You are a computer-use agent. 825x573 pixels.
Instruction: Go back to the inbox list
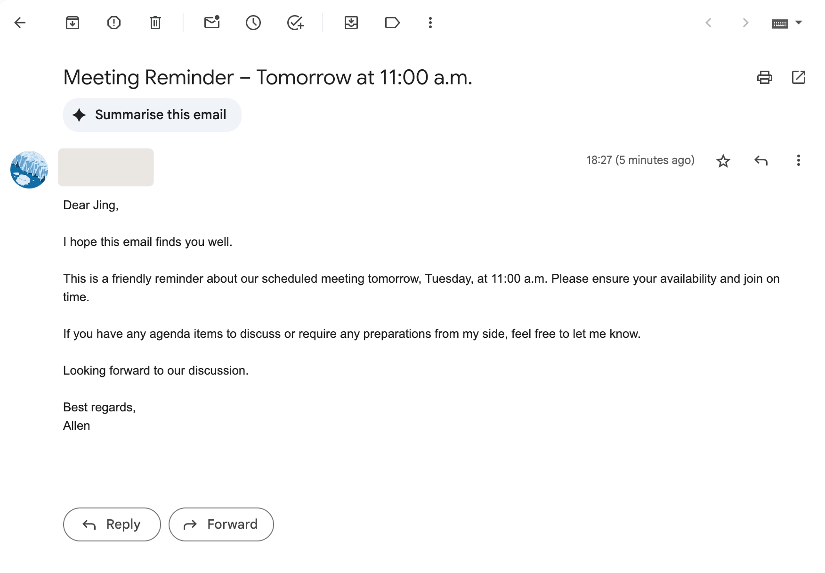pos(20,23)
